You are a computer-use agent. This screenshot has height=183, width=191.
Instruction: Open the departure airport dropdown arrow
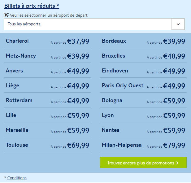(x=178, y=24)
